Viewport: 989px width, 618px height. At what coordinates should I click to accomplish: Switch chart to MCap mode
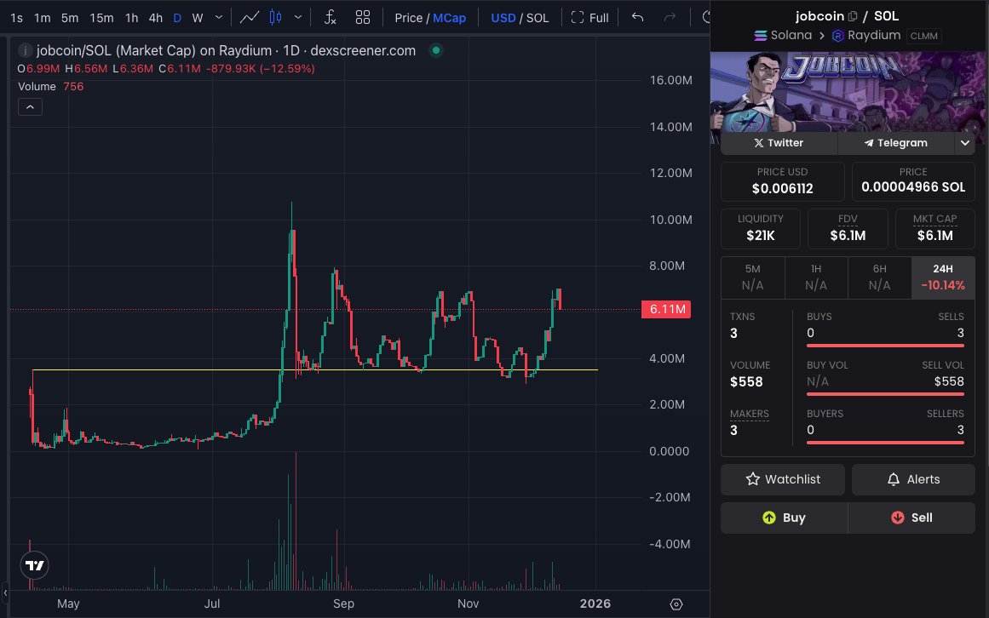click(449, 18)
